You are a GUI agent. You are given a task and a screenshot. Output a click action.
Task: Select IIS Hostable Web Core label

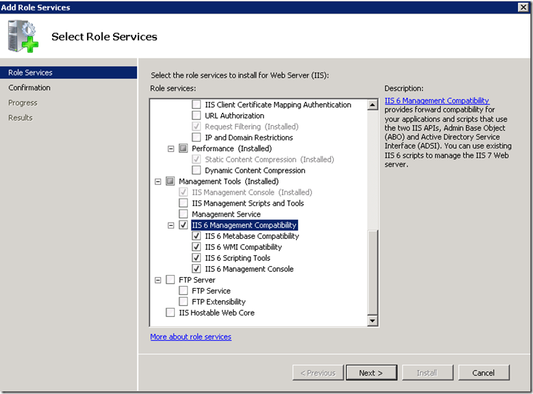tap(217, 312)
